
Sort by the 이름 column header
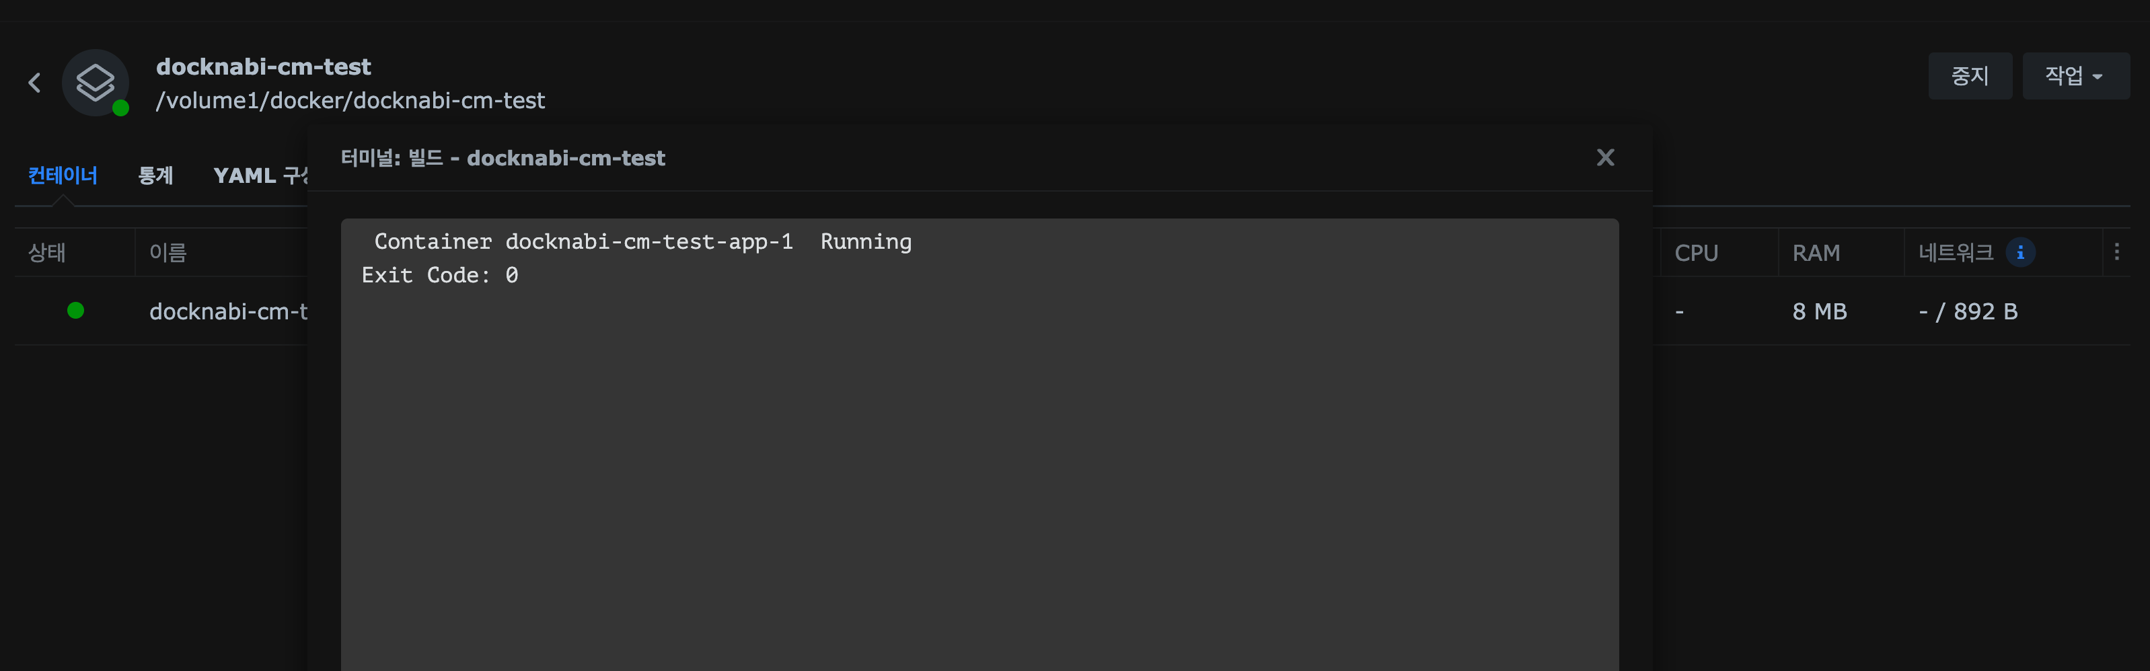[x=168, y=252]
